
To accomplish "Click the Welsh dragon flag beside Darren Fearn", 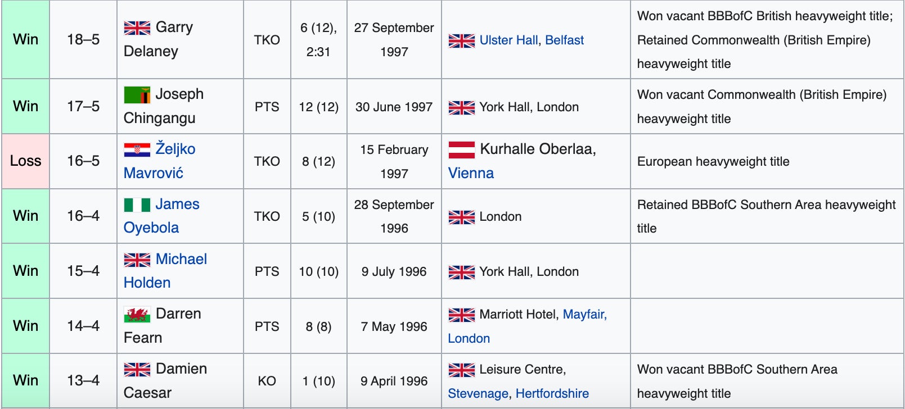I will click(x=137, y=314).
